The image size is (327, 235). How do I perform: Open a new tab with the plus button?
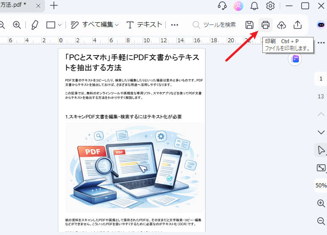[54, 5]
